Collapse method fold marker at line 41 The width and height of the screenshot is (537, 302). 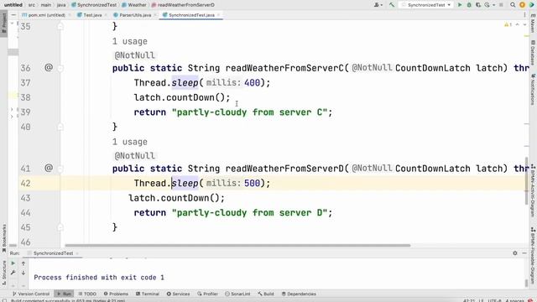click(x=60, y=169)
